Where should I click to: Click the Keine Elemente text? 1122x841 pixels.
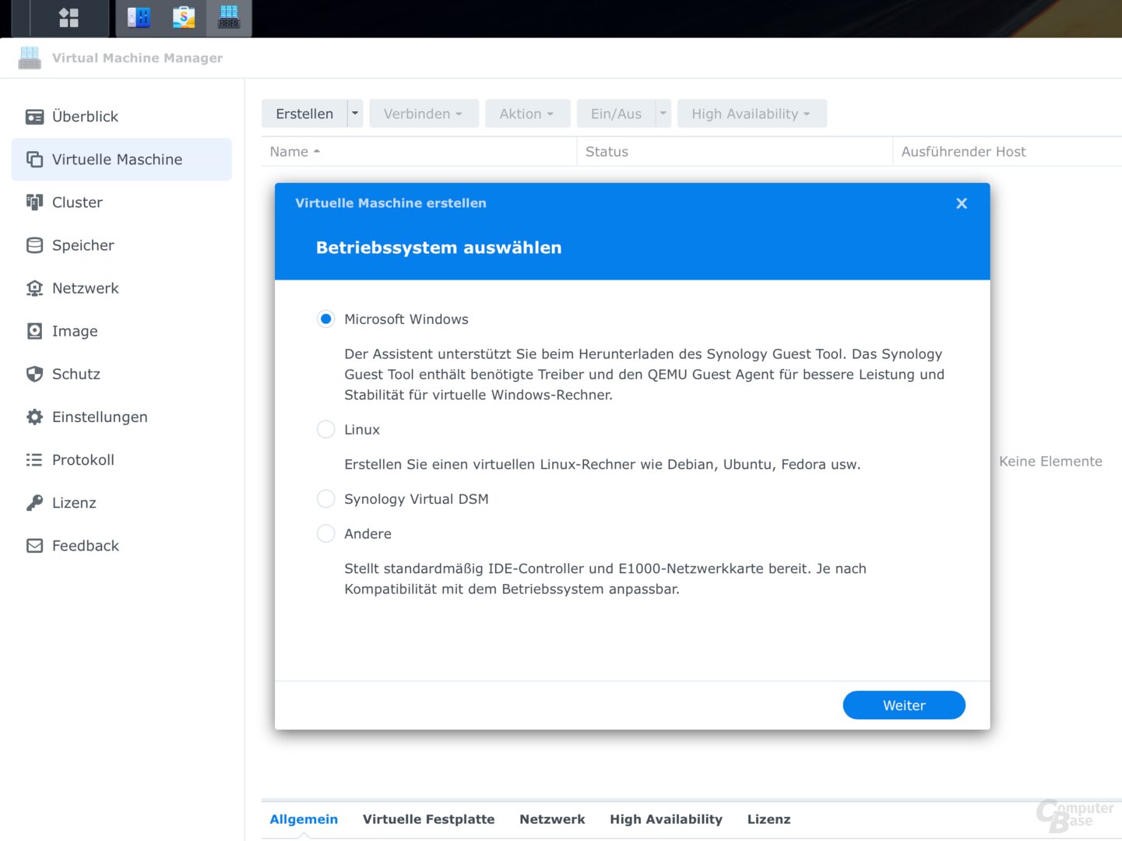[x=1050, y=462]
